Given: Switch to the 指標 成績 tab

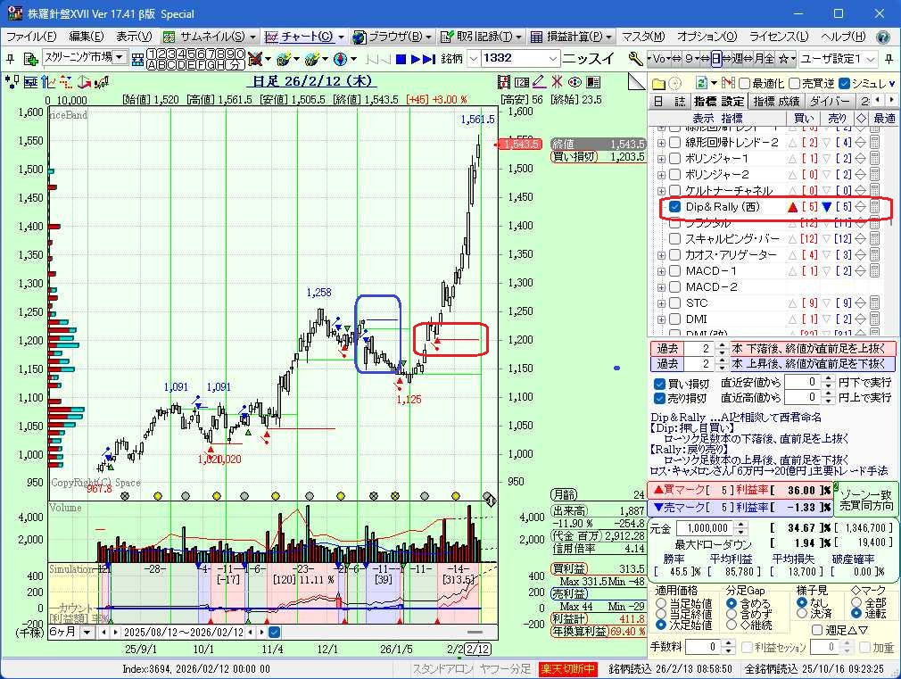Looking at the screenshot, I should [x=776, y=101].
